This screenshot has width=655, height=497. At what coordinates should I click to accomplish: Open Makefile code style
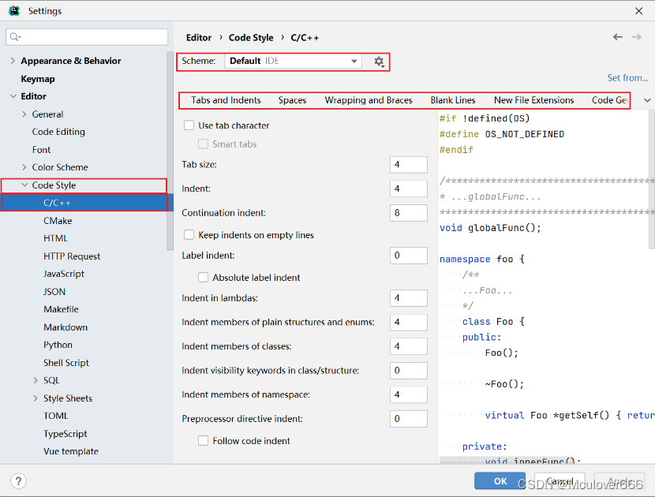61,309
